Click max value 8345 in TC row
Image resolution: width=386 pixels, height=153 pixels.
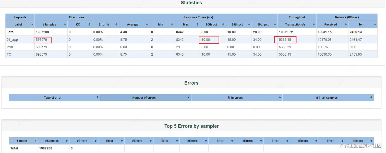tap(180, 55)
